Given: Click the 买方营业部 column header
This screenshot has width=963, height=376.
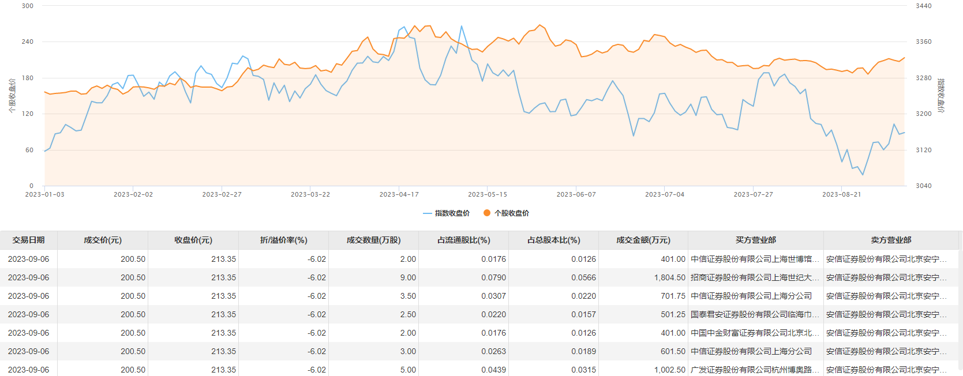Looking at the screenshot, I should pyautogui.click(x=755, y=240).
